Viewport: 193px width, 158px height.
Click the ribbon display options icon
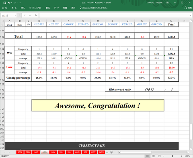[168, 2]
